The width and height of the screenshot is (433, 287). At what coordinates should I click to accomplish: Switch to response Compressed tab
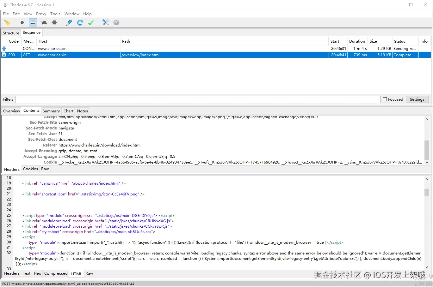tap(56, 273)
